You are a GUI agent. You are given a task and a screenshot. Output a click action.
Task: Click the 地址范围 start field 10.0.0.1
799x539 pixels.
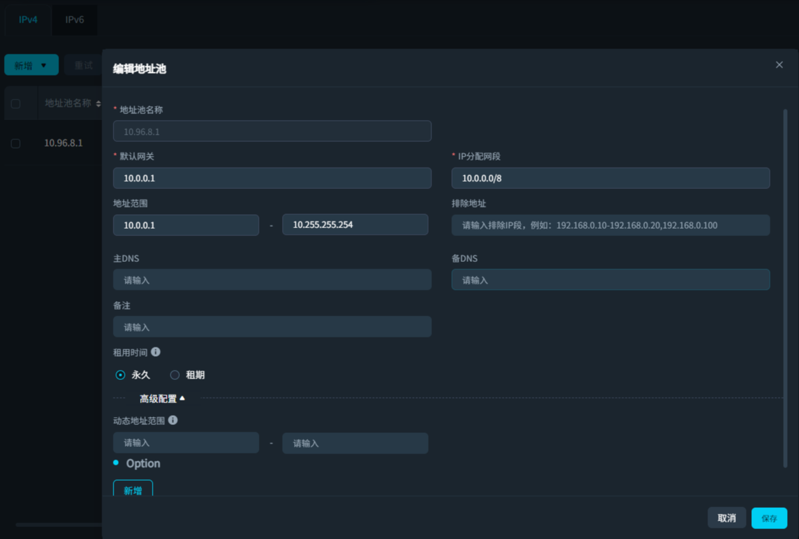(186, 225)
